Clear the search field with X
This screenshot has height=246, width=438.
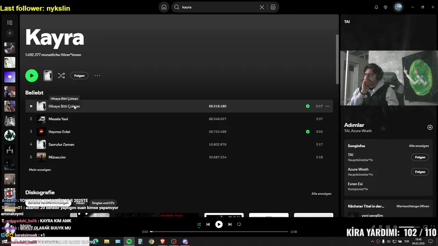(x=262, y=7)
